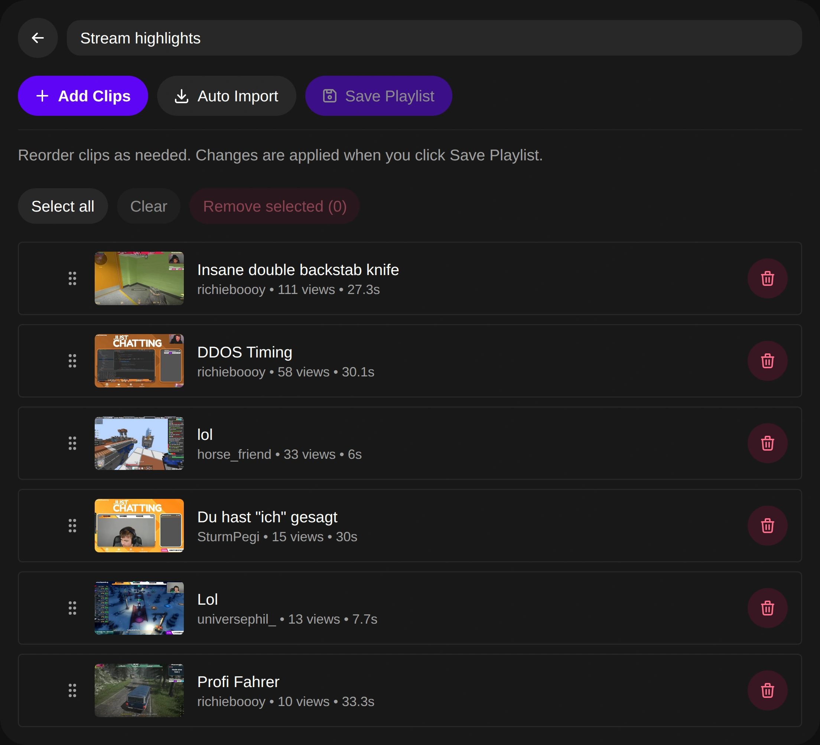Delete the DDOS Timing clip
The image size is (820, 745).
coord(768,361)
